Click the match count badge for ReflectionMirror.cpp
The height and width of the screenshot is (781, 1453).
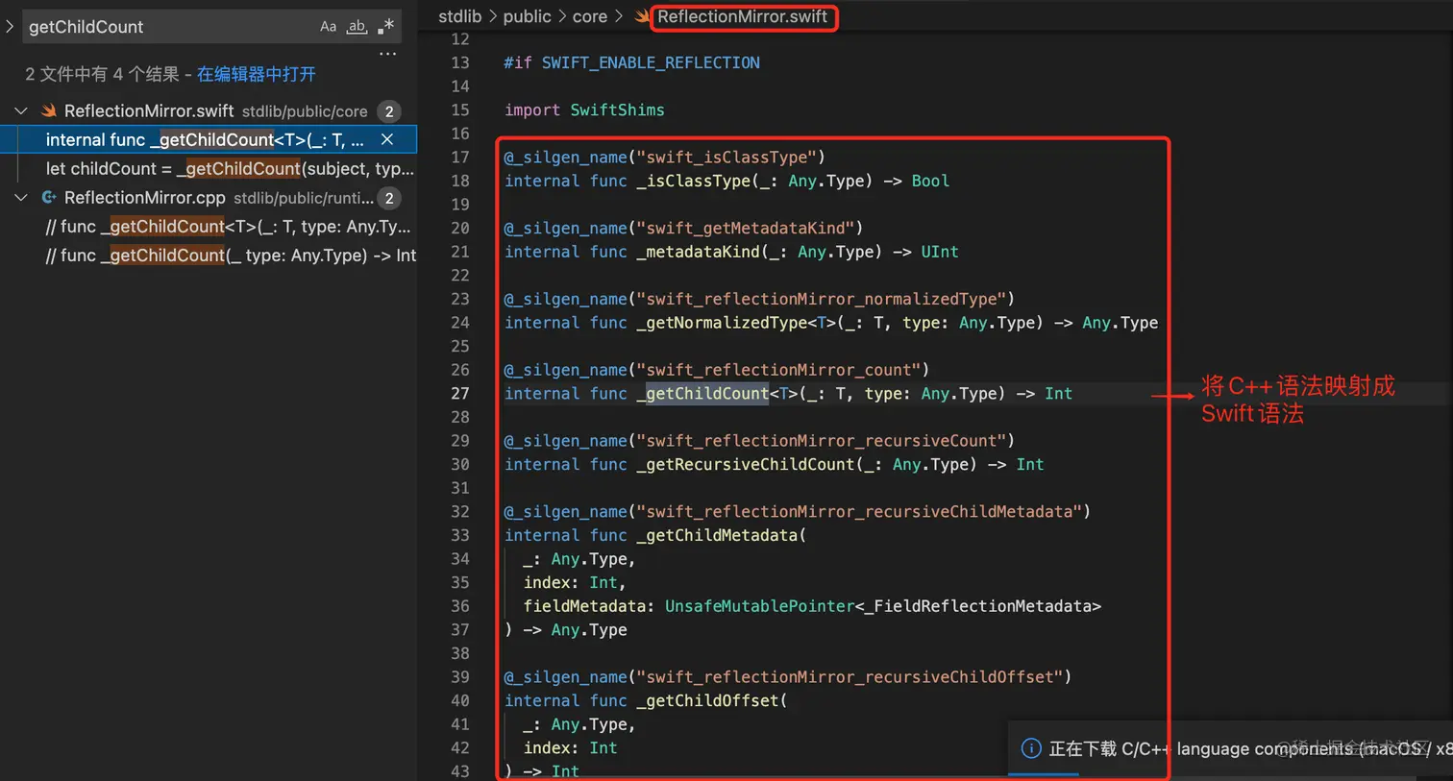pos(389,198)
